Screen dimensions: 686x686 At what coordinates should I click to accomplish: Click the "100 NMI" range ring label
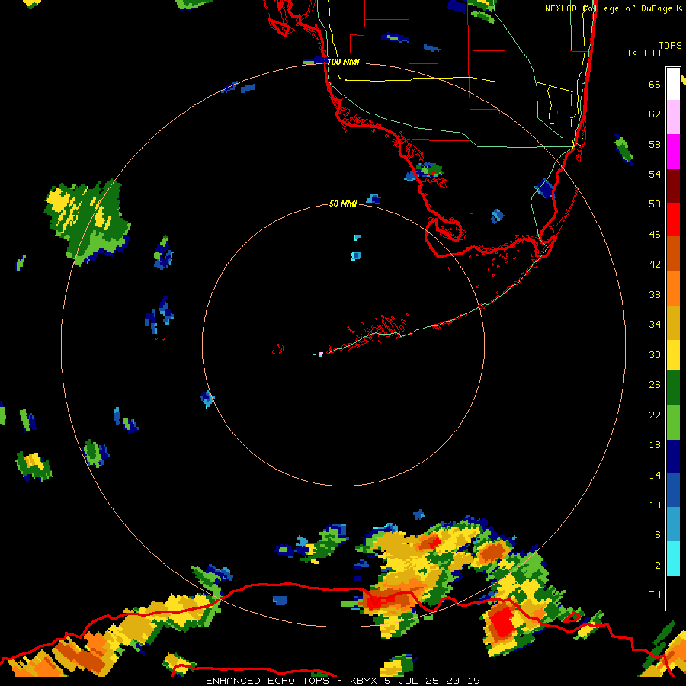(x=343, y=62)
